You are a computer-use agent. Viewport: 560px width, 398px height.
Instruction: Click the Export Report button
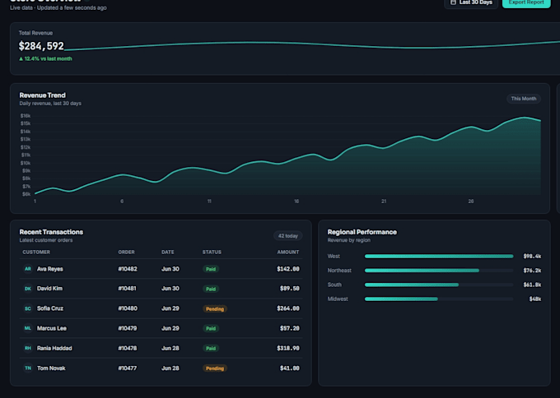point(526,2)
